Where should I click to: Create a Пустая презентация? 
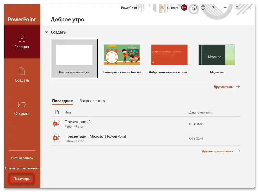pyautogui.click(x=74, y=55)
